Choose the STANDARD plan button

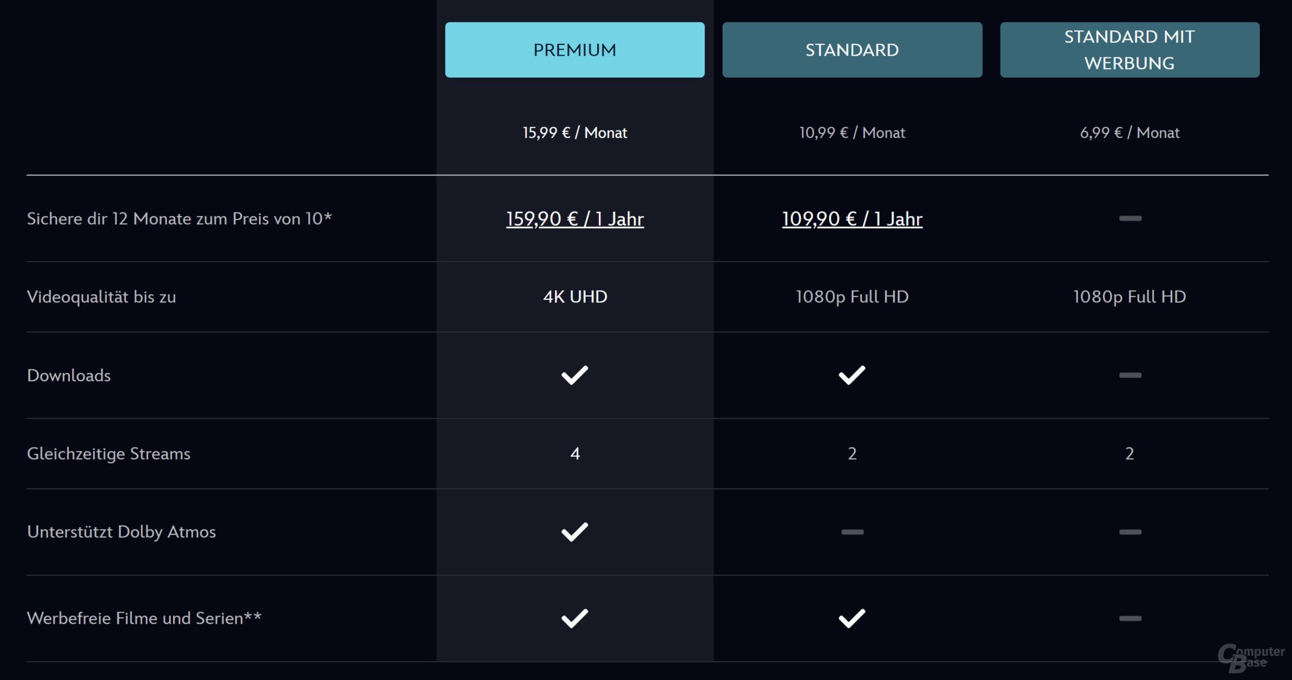point(852,50)
